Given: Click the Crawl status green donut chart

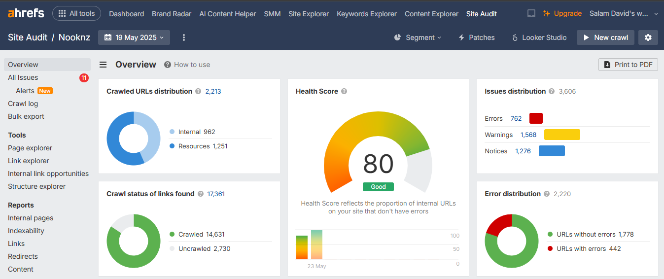Looking at the screenshot, I should click(x=134, y=241).
